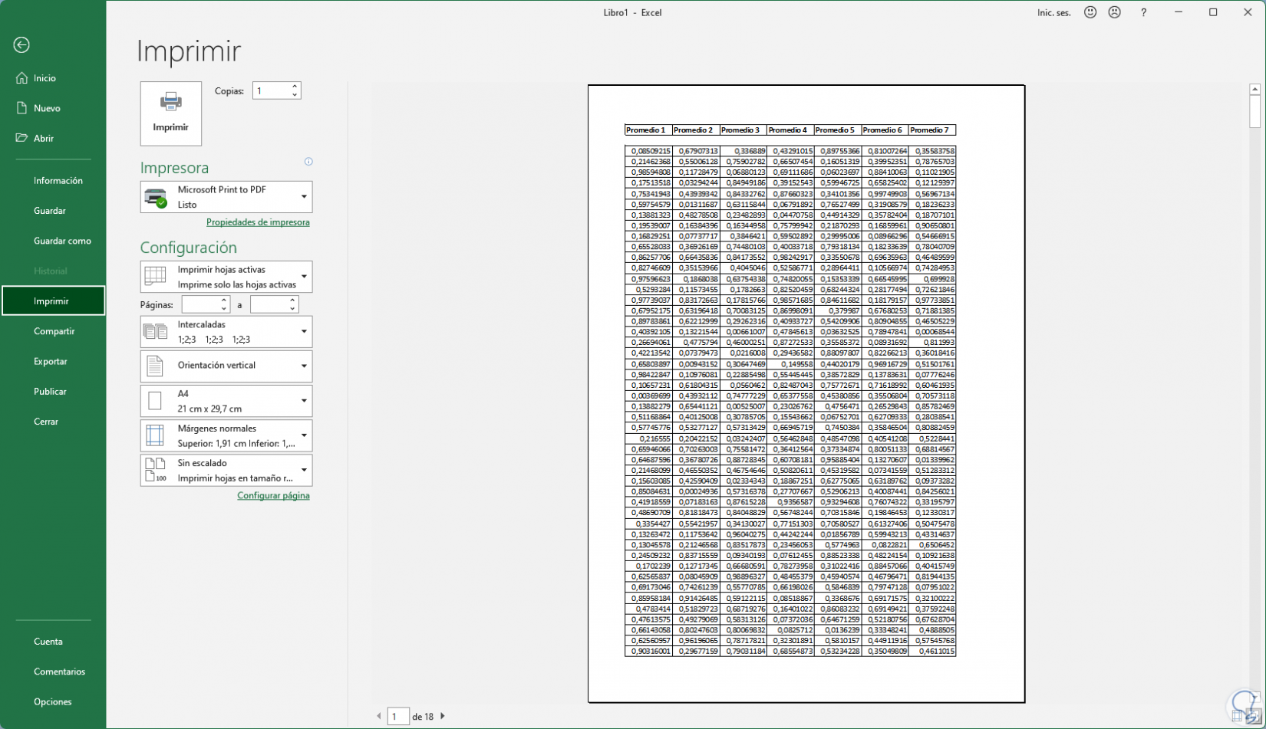Increase the starting Páginas value
The image size is (1266, 729).
(x=224, y=300)
